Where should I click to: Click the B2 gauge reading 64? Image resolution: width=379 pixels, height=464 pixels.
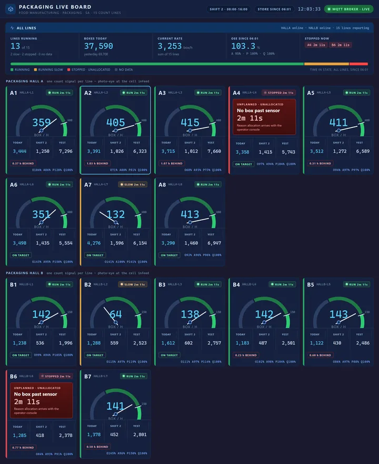116,314
